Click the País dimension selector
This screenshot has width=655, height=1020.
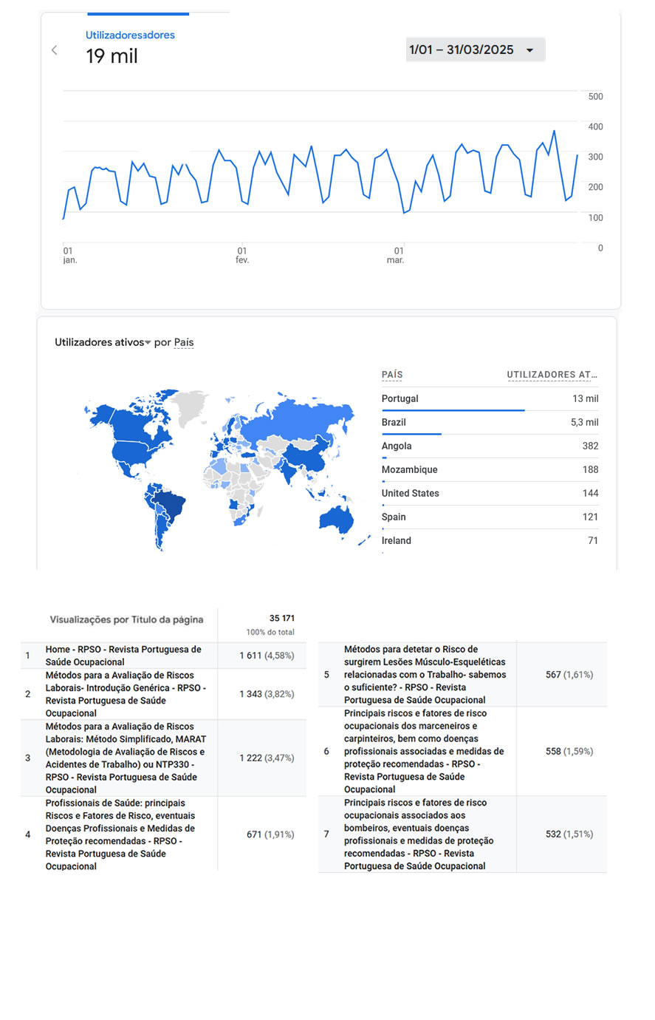pos(184,342)
